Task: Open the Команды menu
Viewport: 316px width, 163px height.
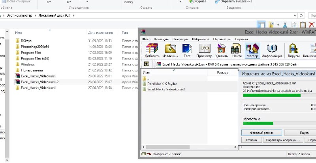Action: pyautogui.click(x=161, y=39)
